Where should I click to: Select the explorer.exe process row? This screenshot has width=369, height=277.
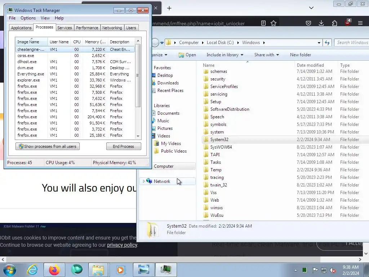click(x=75, y=80)
